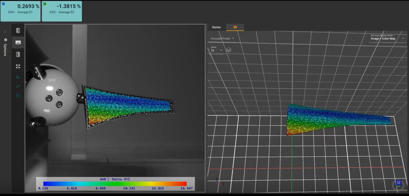
Task: Click the fit-to-screen expand arrows icon
Action: (x=18, y=66)
